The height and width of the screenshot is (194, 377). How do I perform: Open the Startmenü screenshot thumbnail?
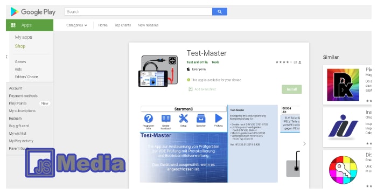pos(184,144)
